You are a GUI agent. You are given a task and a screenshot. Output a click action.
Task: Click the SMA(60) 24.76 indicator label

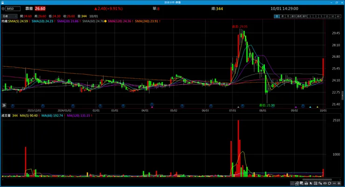click(93, 21)
